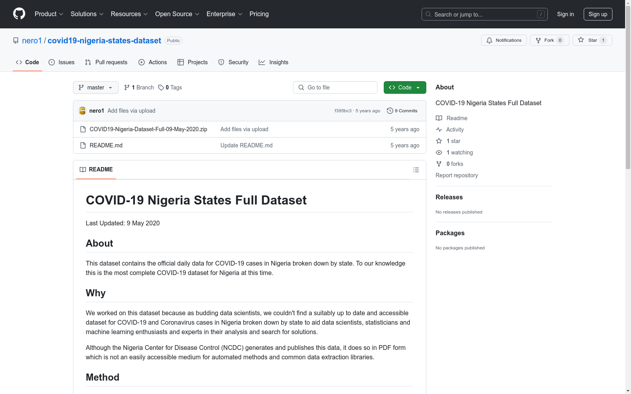
Task: Click the Go to file input
Action: point(335,87)
